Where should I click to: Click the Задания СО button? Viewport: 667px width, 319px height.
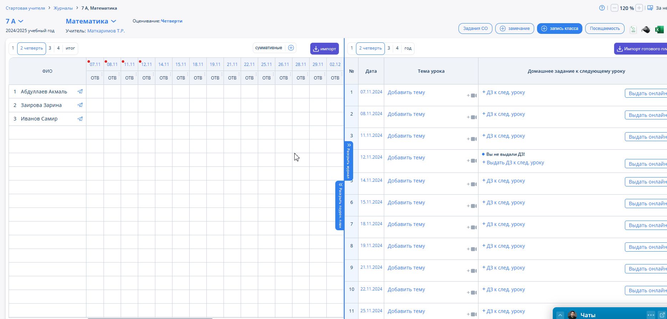475,29
